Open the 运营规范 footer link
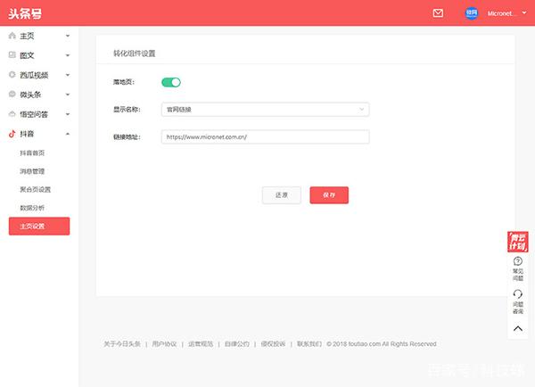 (201, 344)
